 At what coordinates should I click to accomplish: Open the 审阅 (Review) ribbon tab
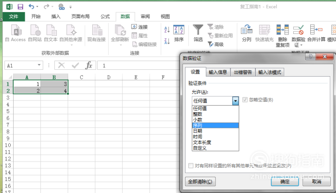pos(145,16)
